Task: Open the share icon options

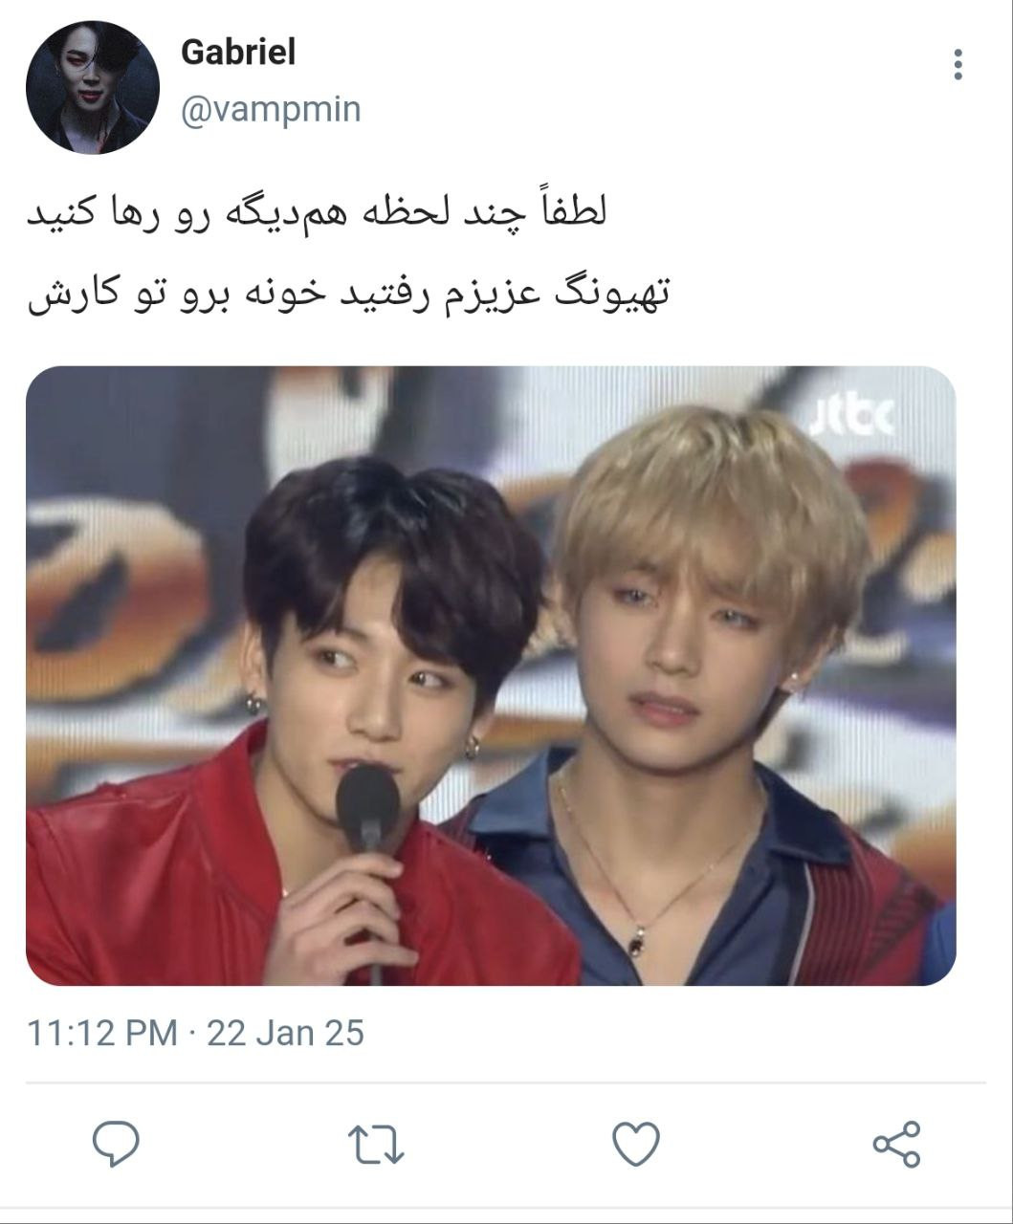Action: 896,1144
